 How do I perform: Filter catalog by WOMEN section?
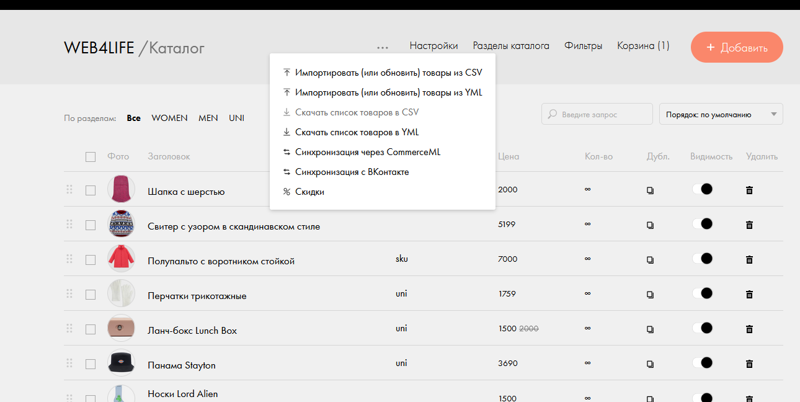coord(169,118)
